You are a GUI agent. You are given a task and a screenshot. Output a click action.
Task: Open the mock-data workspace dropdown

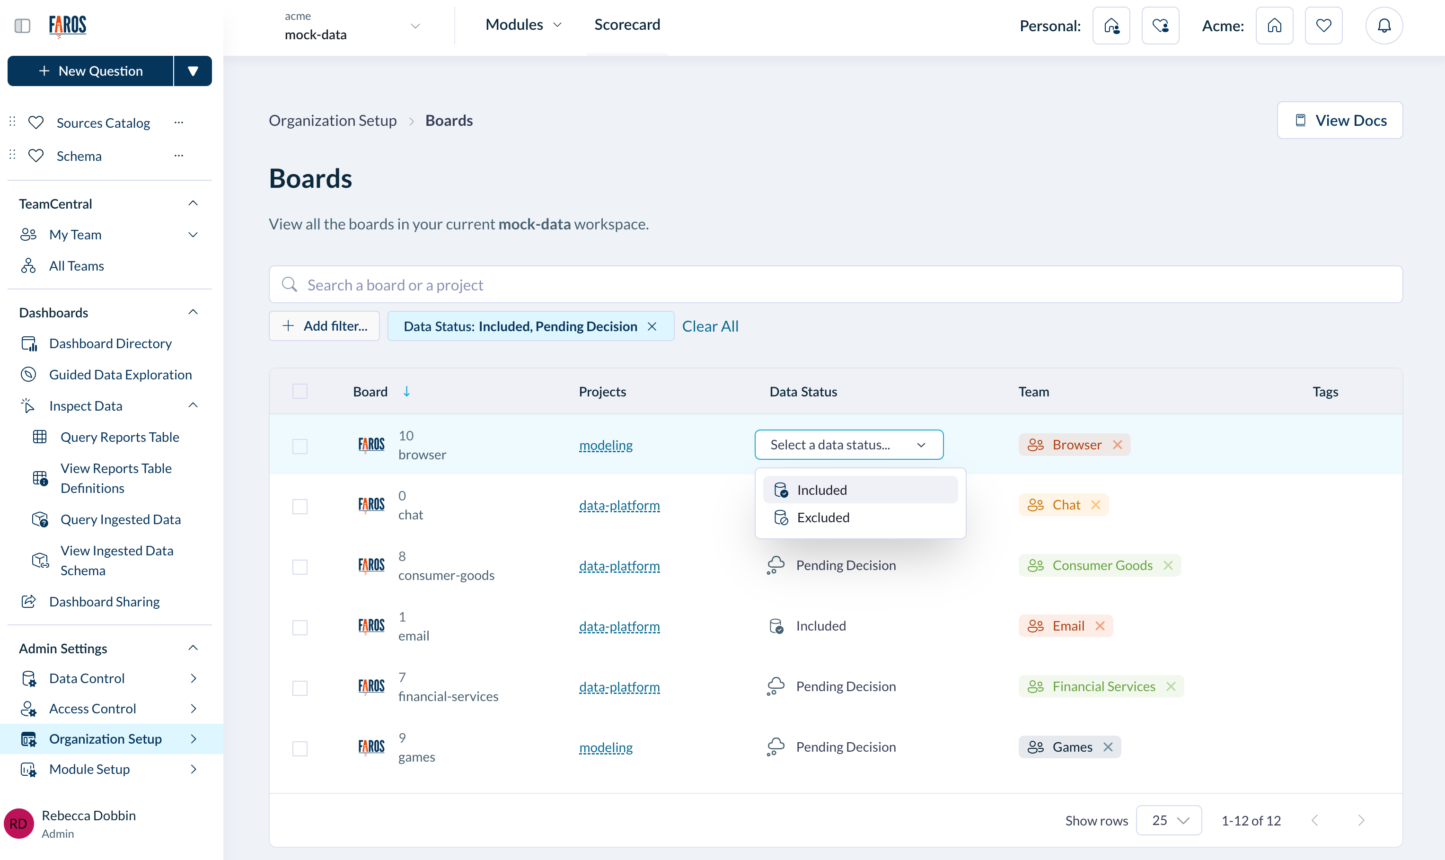coord(352,26)
